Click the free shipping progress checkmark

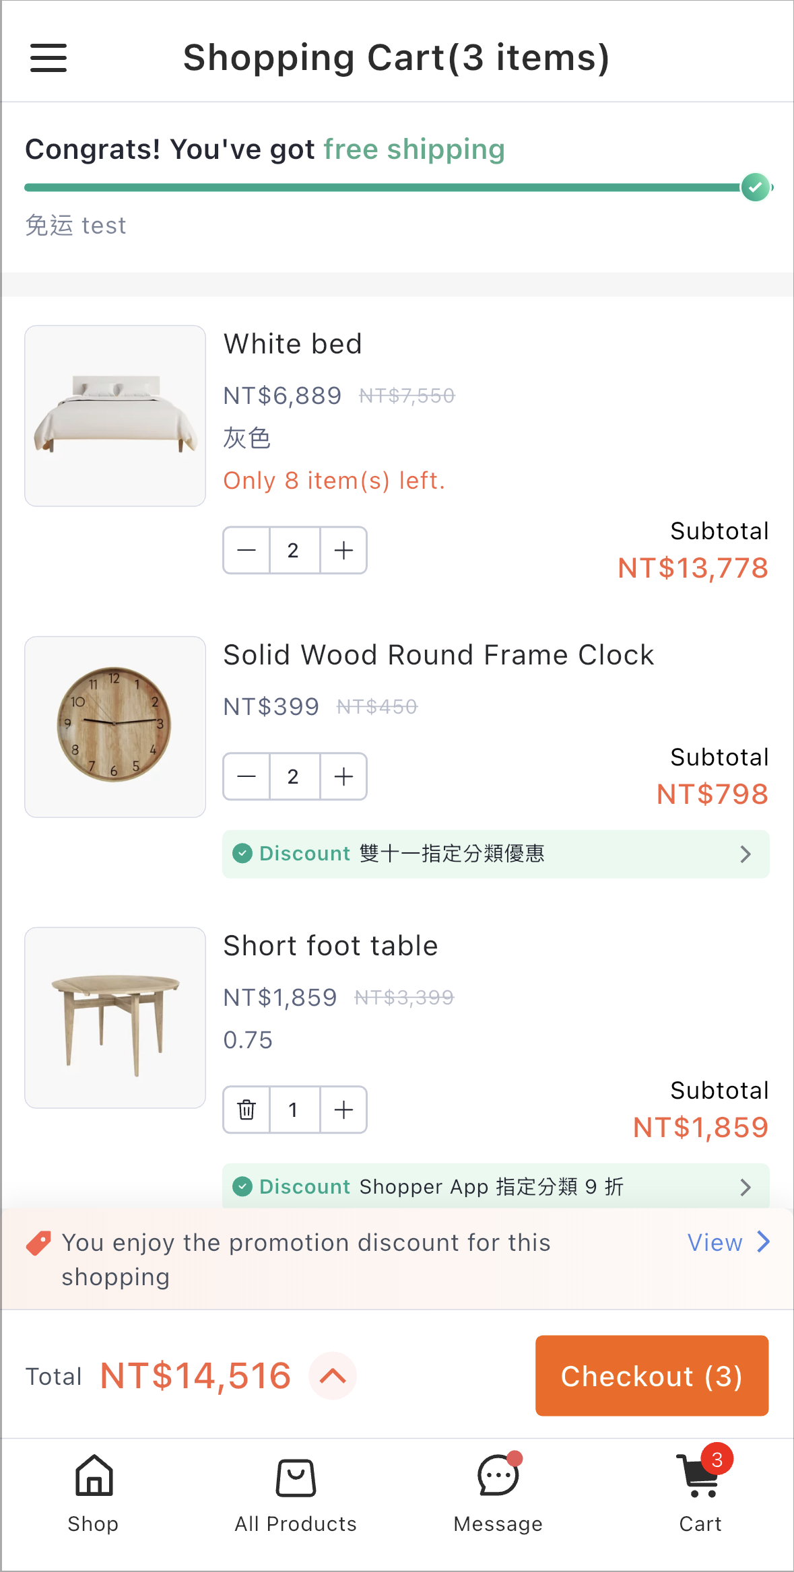(756, 187)
